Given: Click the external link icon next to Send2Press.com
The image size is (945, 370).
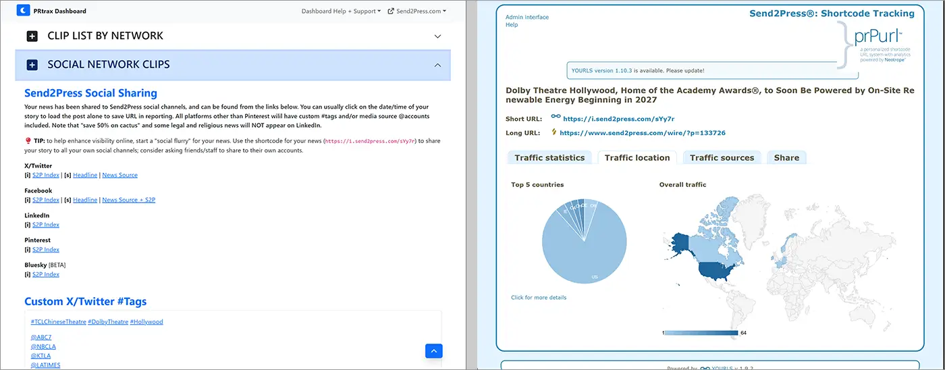Looking at the screenshot, I should tap(391, 11).
